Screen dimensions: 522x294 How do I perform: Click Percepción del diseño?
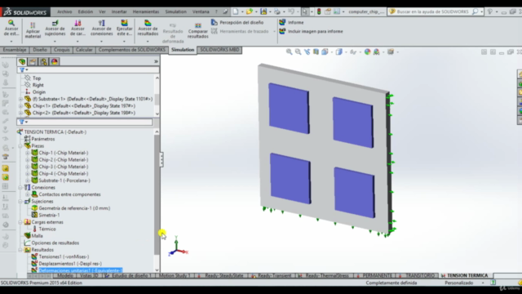pyautogui.click(x=237, y=22)
